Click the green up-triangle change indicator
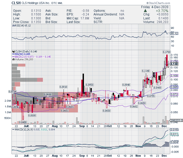Screen dimensions: 183x158 [145, 11]
